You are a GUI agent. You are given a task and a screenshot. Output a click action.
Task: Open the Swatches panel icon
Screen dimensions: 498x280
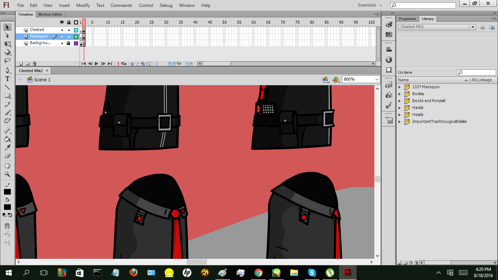click(x=389, y=35)
